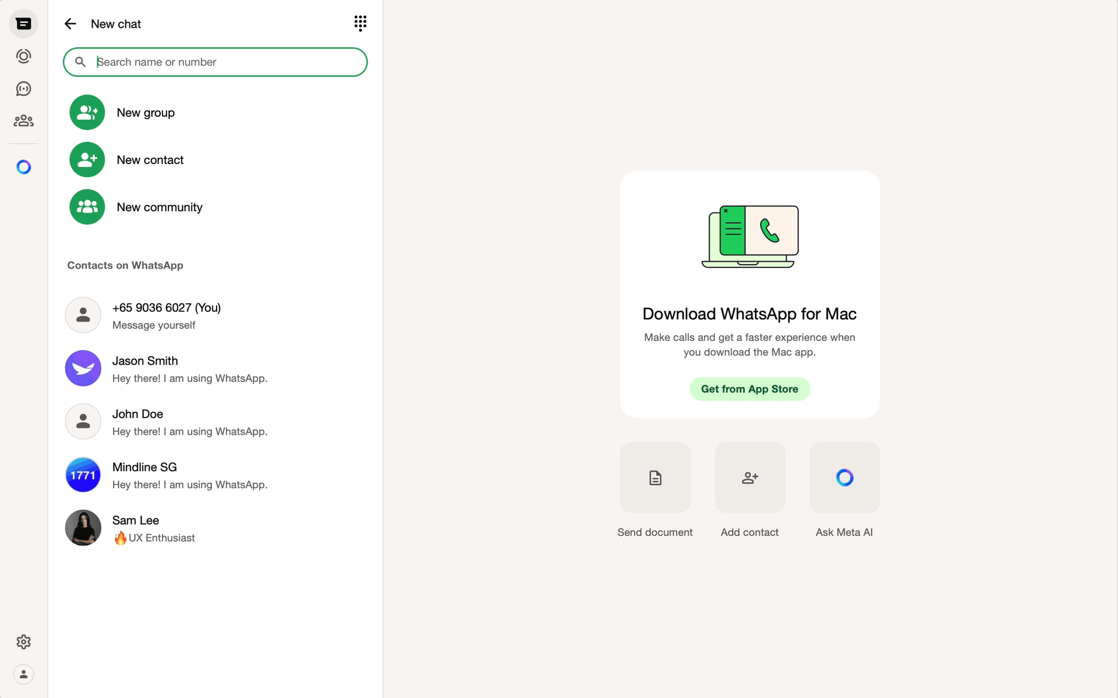Open the chat with John Doe
Viewport: 1118px width, 698px height.
[x=215, y=422]
